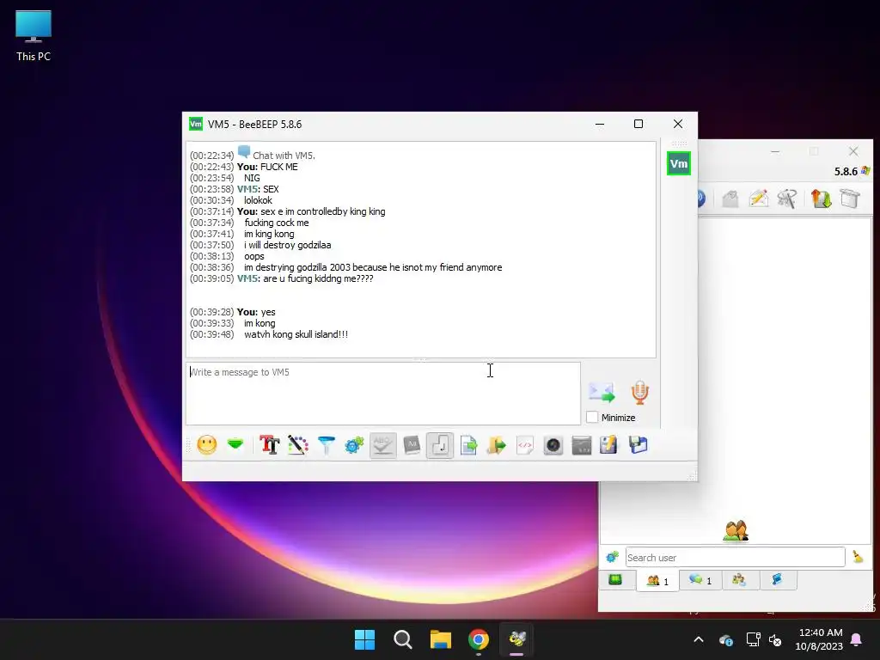
Task: Click the 'Chat with VM5.' header line
Action: [284, 156]
